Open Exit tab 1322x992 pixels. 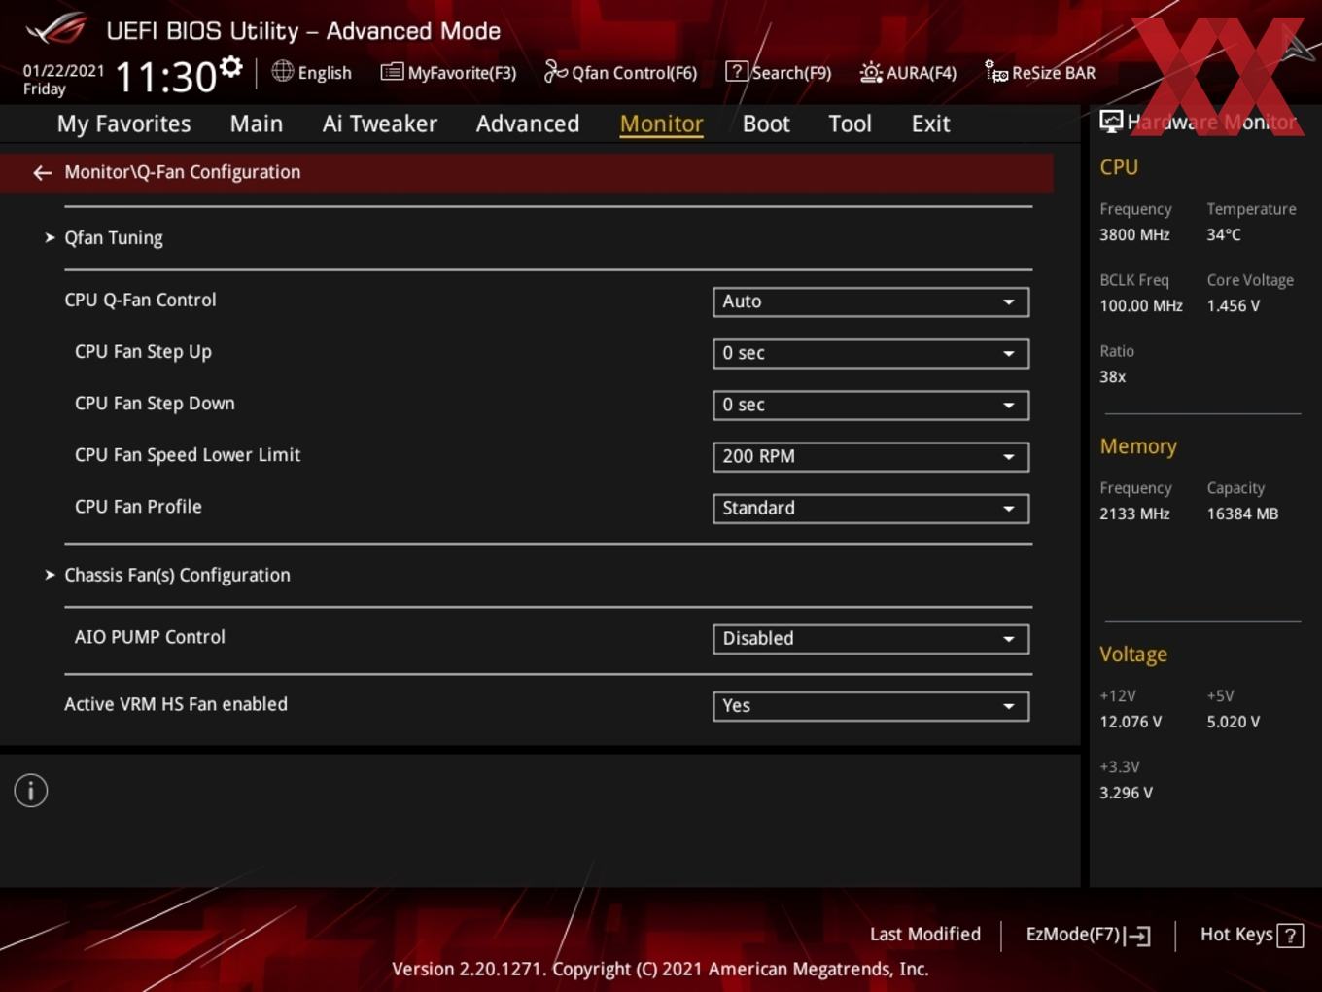(930, 124)
